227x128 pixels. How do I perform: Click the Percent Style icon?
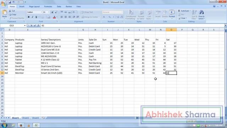[x=110, y=17]
